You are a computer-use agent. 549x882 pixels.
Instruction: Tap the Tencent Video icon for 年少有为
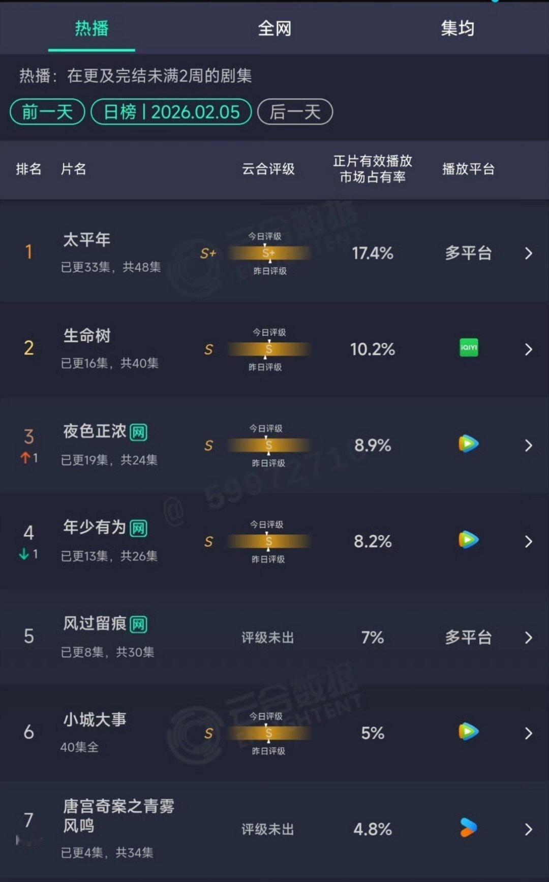click(469, 540)
